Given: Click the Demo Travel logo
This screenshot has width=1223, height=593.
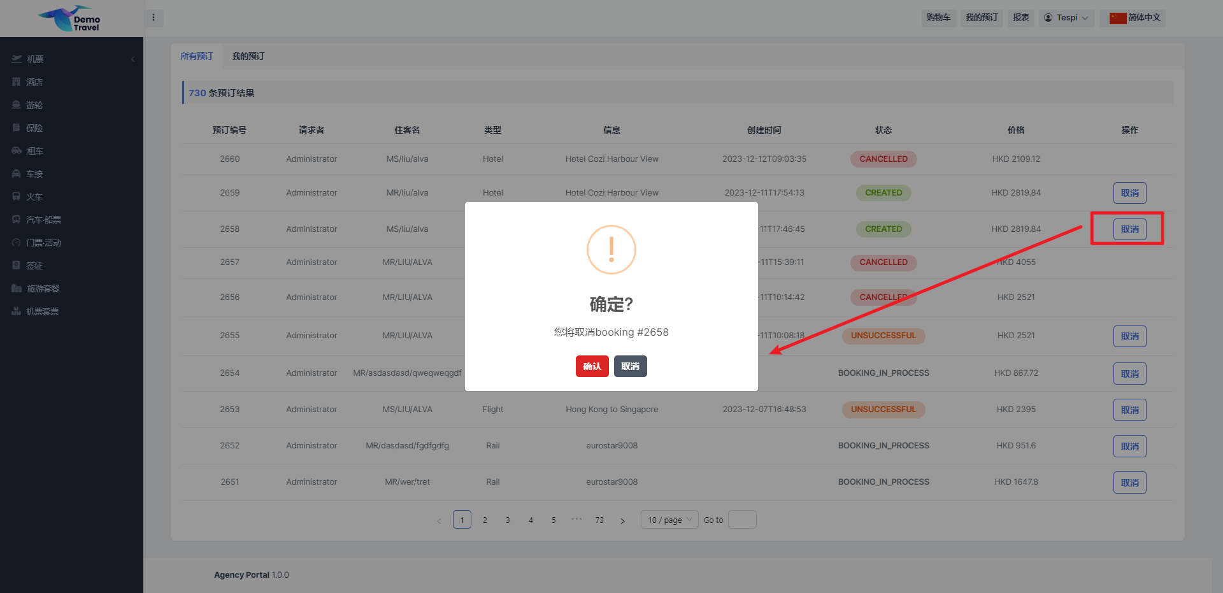Looking at the screenshot, I should point(71,19).
